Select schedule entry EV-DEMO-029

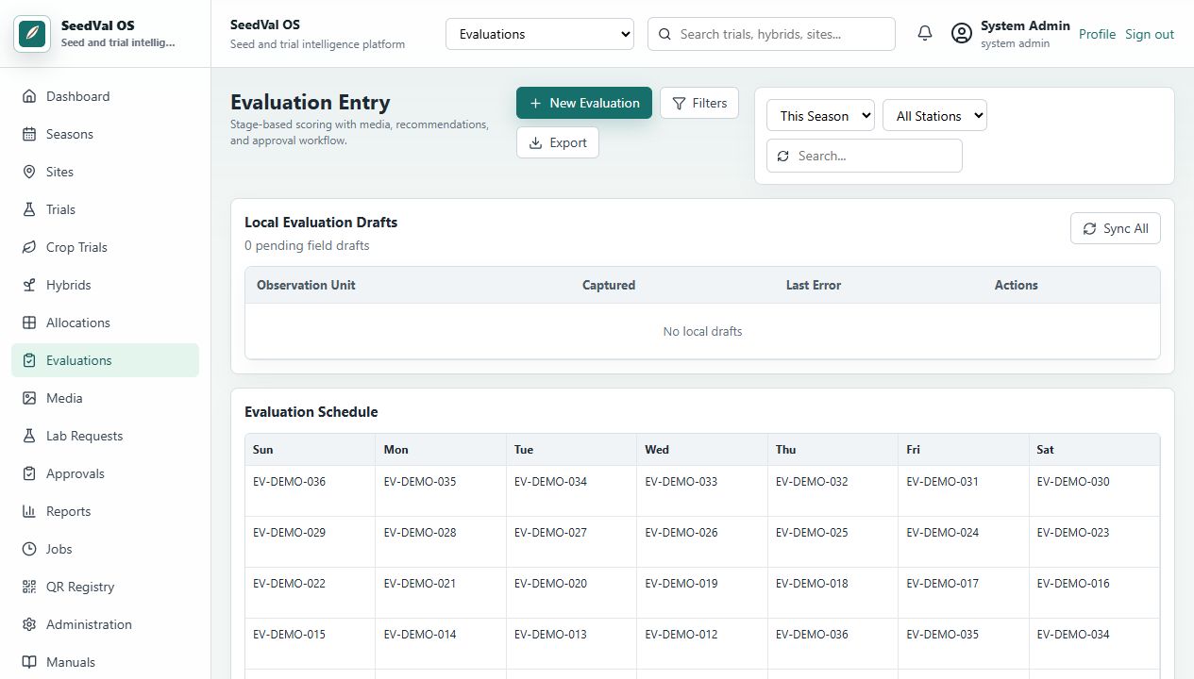(x=289, y=532)
